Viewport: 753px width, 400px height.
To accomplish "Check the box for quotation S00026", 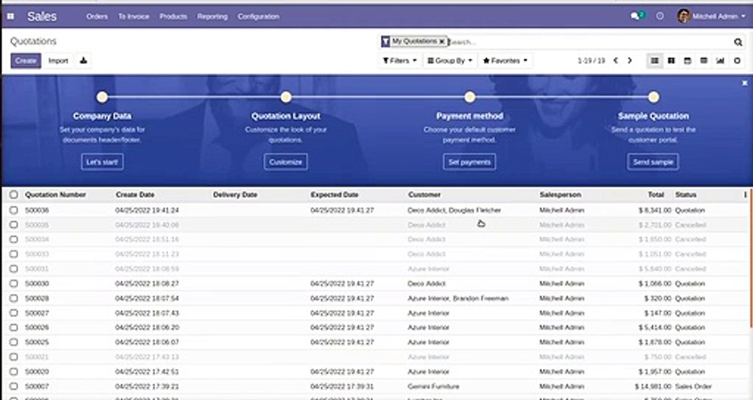I will [14, 328].
